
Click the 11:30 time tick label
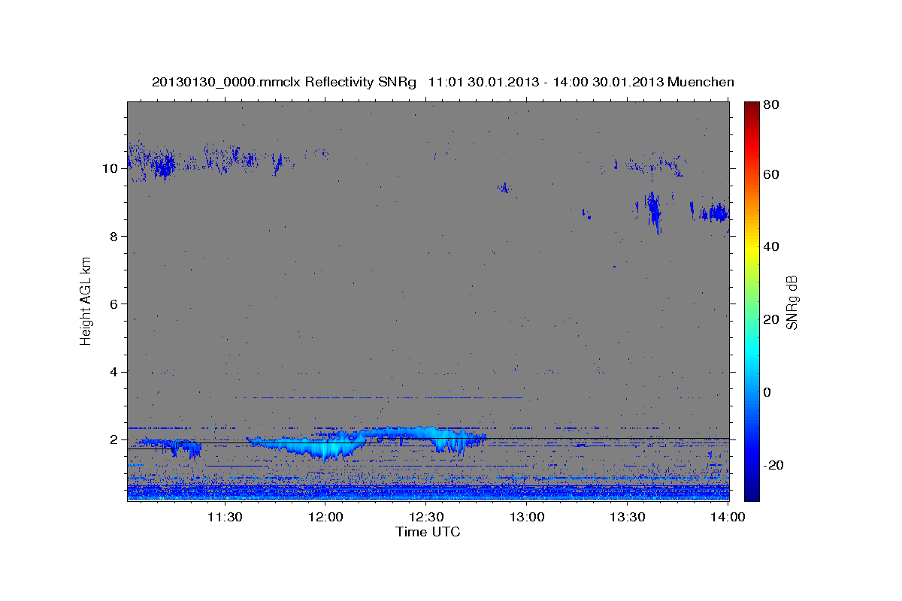pos(225,517)
